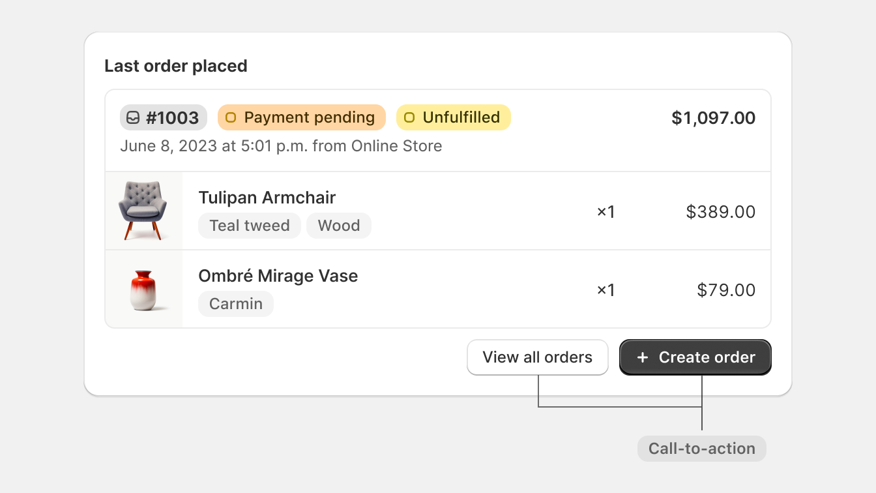The height and width of the screenshot is (493, 876).
Task: Click the Unfulfilled status circle icon
Action: (409, 118)
